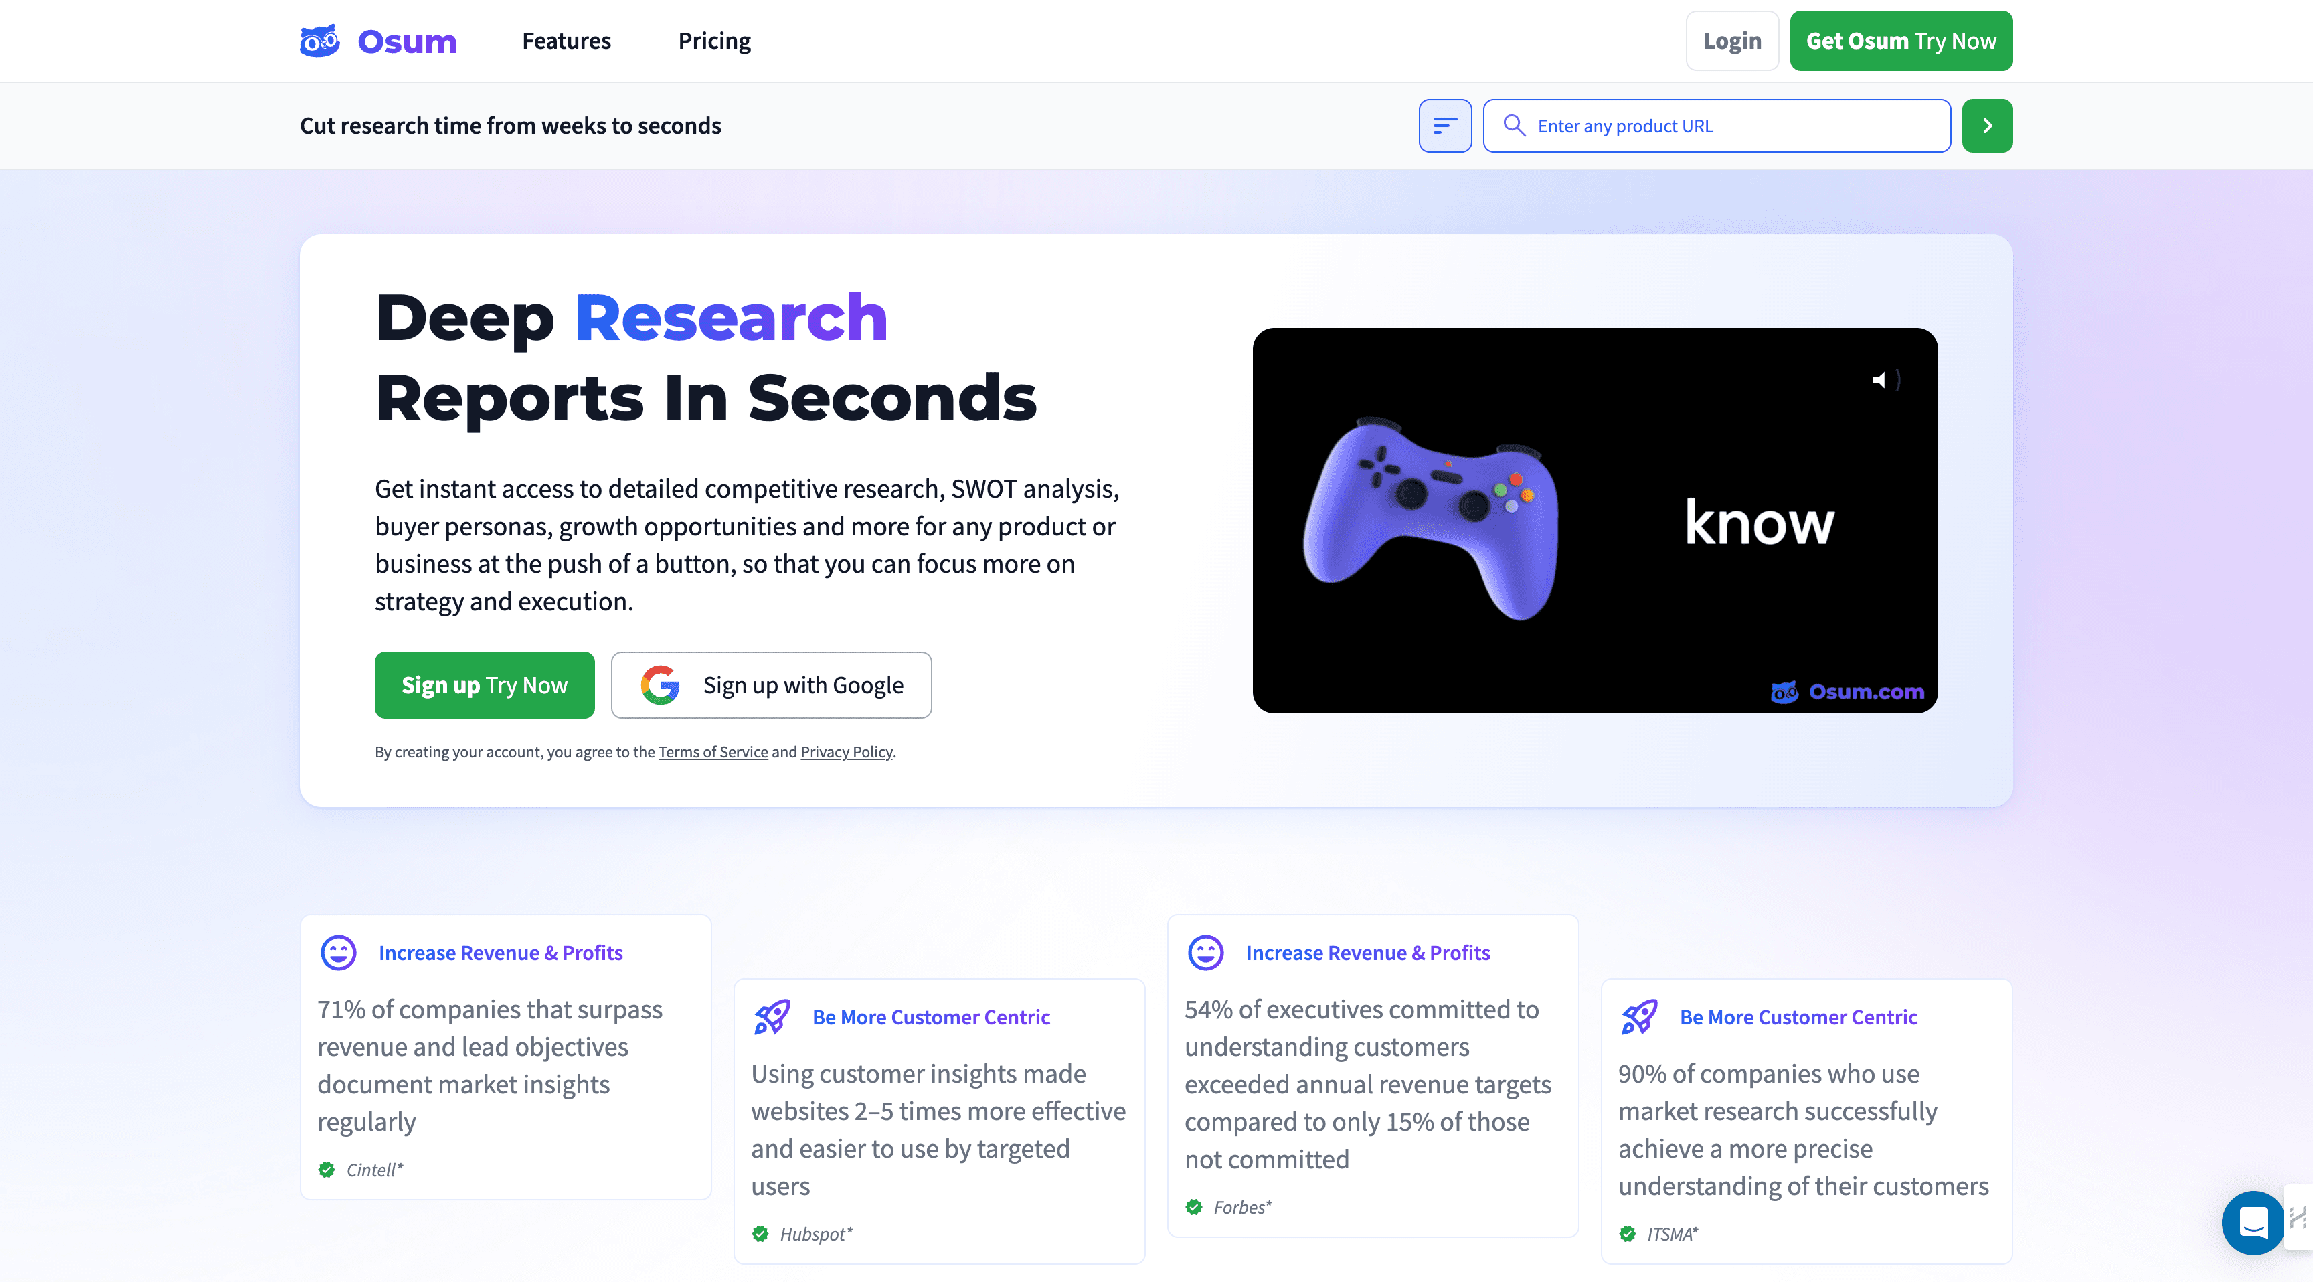The image size is (2313, 1282).
Task: Click the 'Cintell*' source text
Action: click(375, 1170)
